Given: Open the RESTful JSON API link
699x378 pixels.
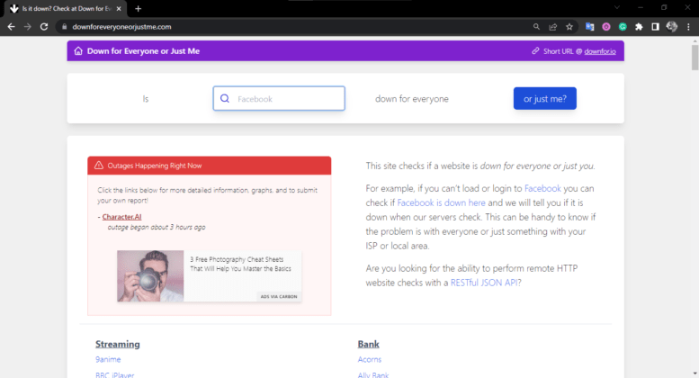Looking at the screenshot, I should tap(484, 283).
